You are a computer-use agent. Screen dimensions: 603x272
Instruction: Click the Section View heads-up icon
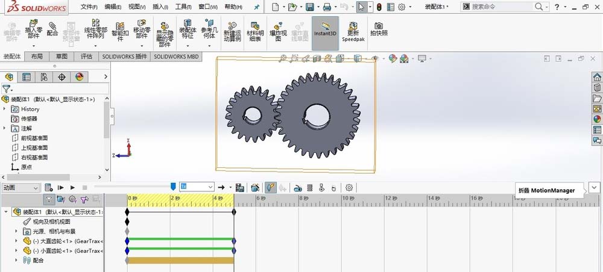[317, 58]
